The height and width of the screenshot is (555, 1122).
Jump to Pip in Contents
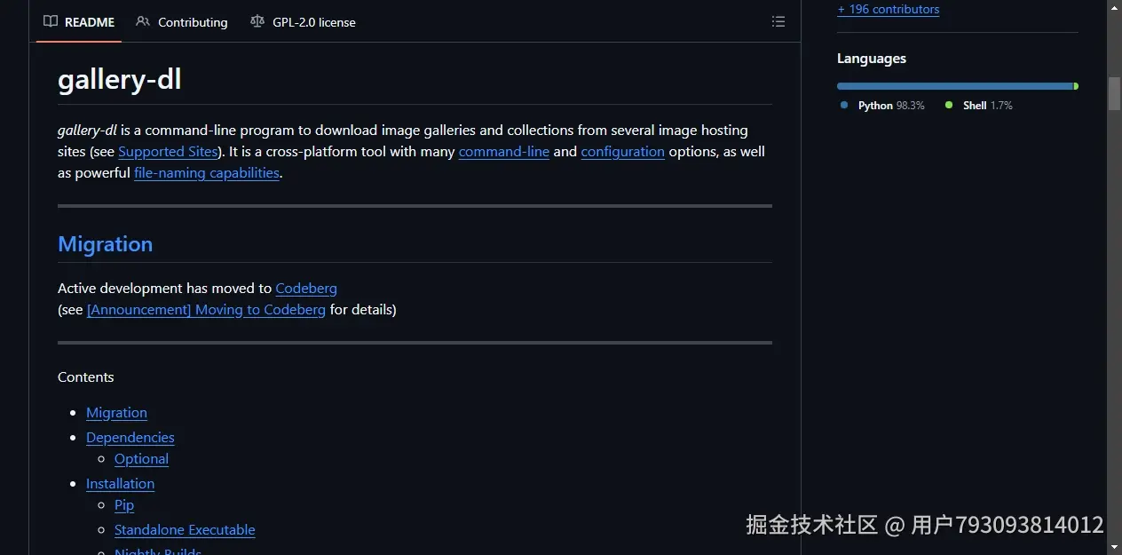click(x=124, y=505)
